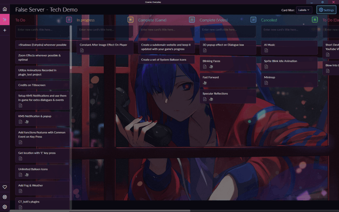
Task: Click the In progress new card title field
Action: (105, 31)
